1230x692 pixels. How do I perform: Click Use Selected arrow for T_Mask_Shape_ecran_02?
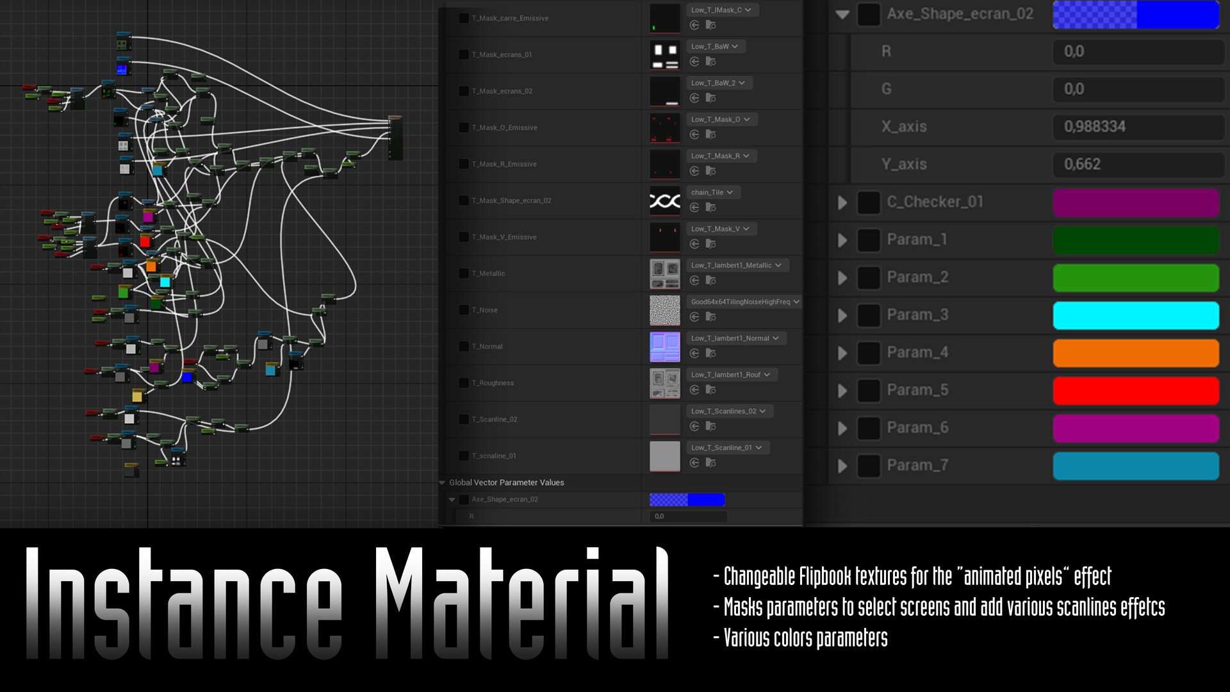tap(694, 208)
